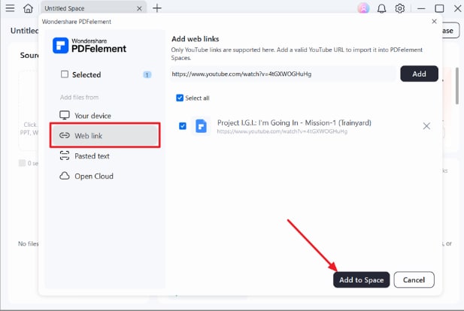This screenshot has width=464, height=311.
Task: Click the selected count badge
Action: click(147, 75)
